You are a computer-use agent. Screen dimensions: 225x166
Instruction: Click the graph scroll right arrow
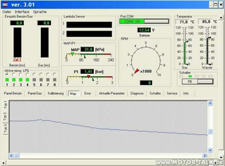tap(205, 156)
